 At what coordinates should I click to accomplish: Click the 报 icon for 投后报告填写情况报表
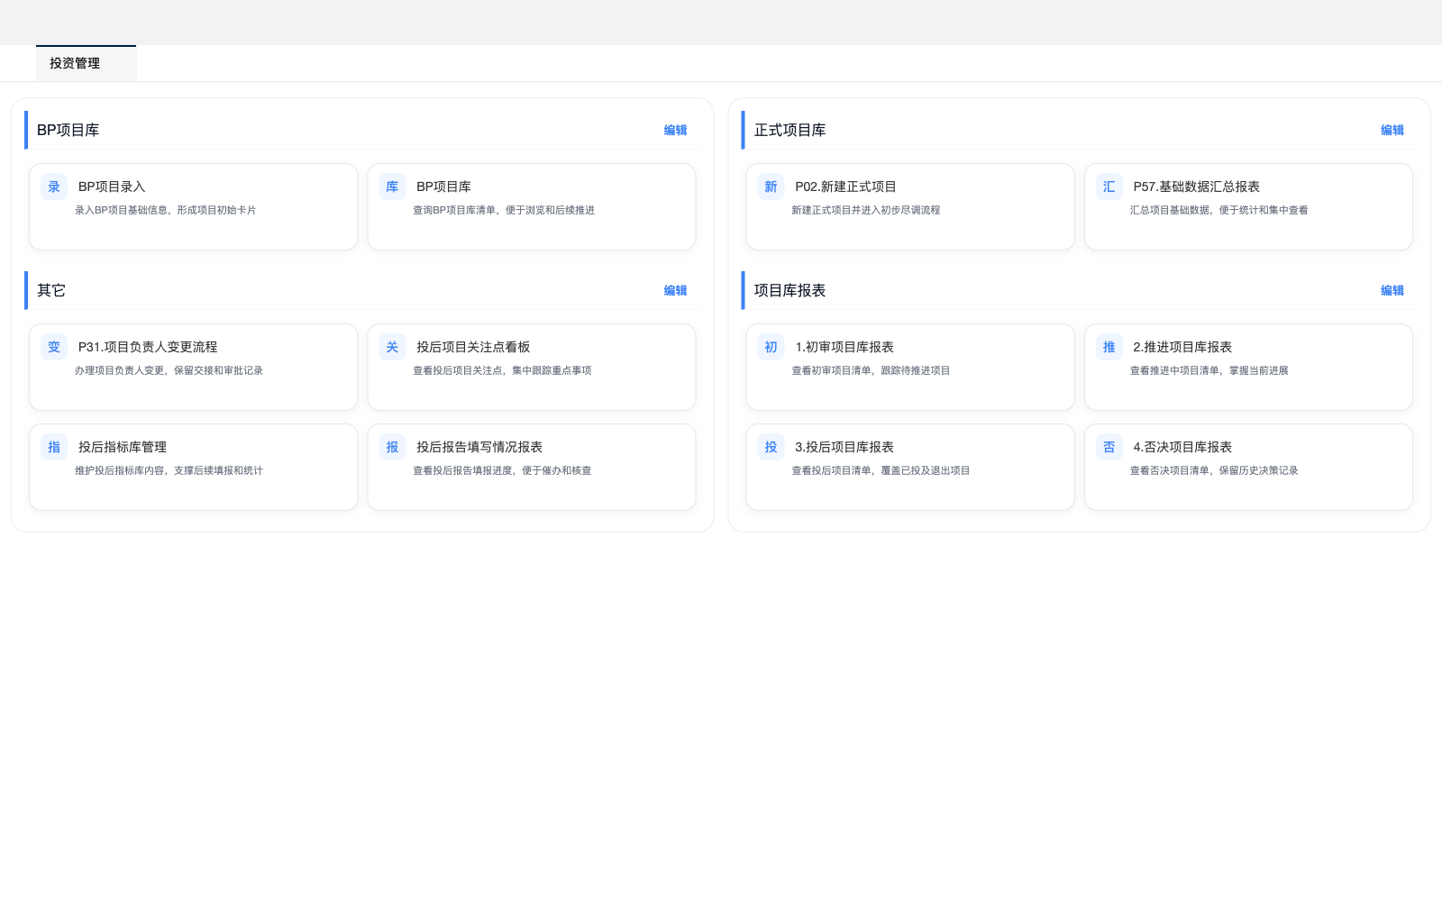pos(392,447)
